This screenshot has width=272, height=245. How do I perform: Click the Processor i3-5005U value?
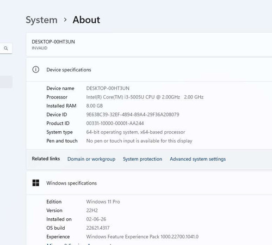pyautogui.click(x=145, y=97)
